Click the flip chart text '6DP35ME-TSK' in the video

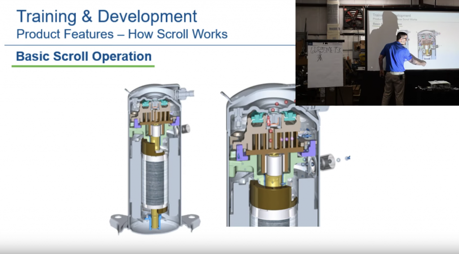tap(325, 50)
